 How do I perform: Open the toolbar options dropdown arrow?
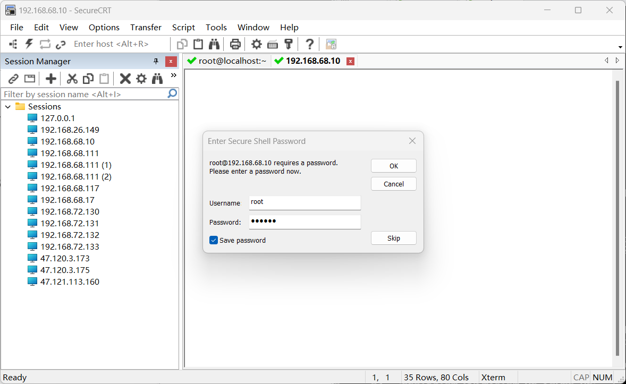tap(620, 47)
